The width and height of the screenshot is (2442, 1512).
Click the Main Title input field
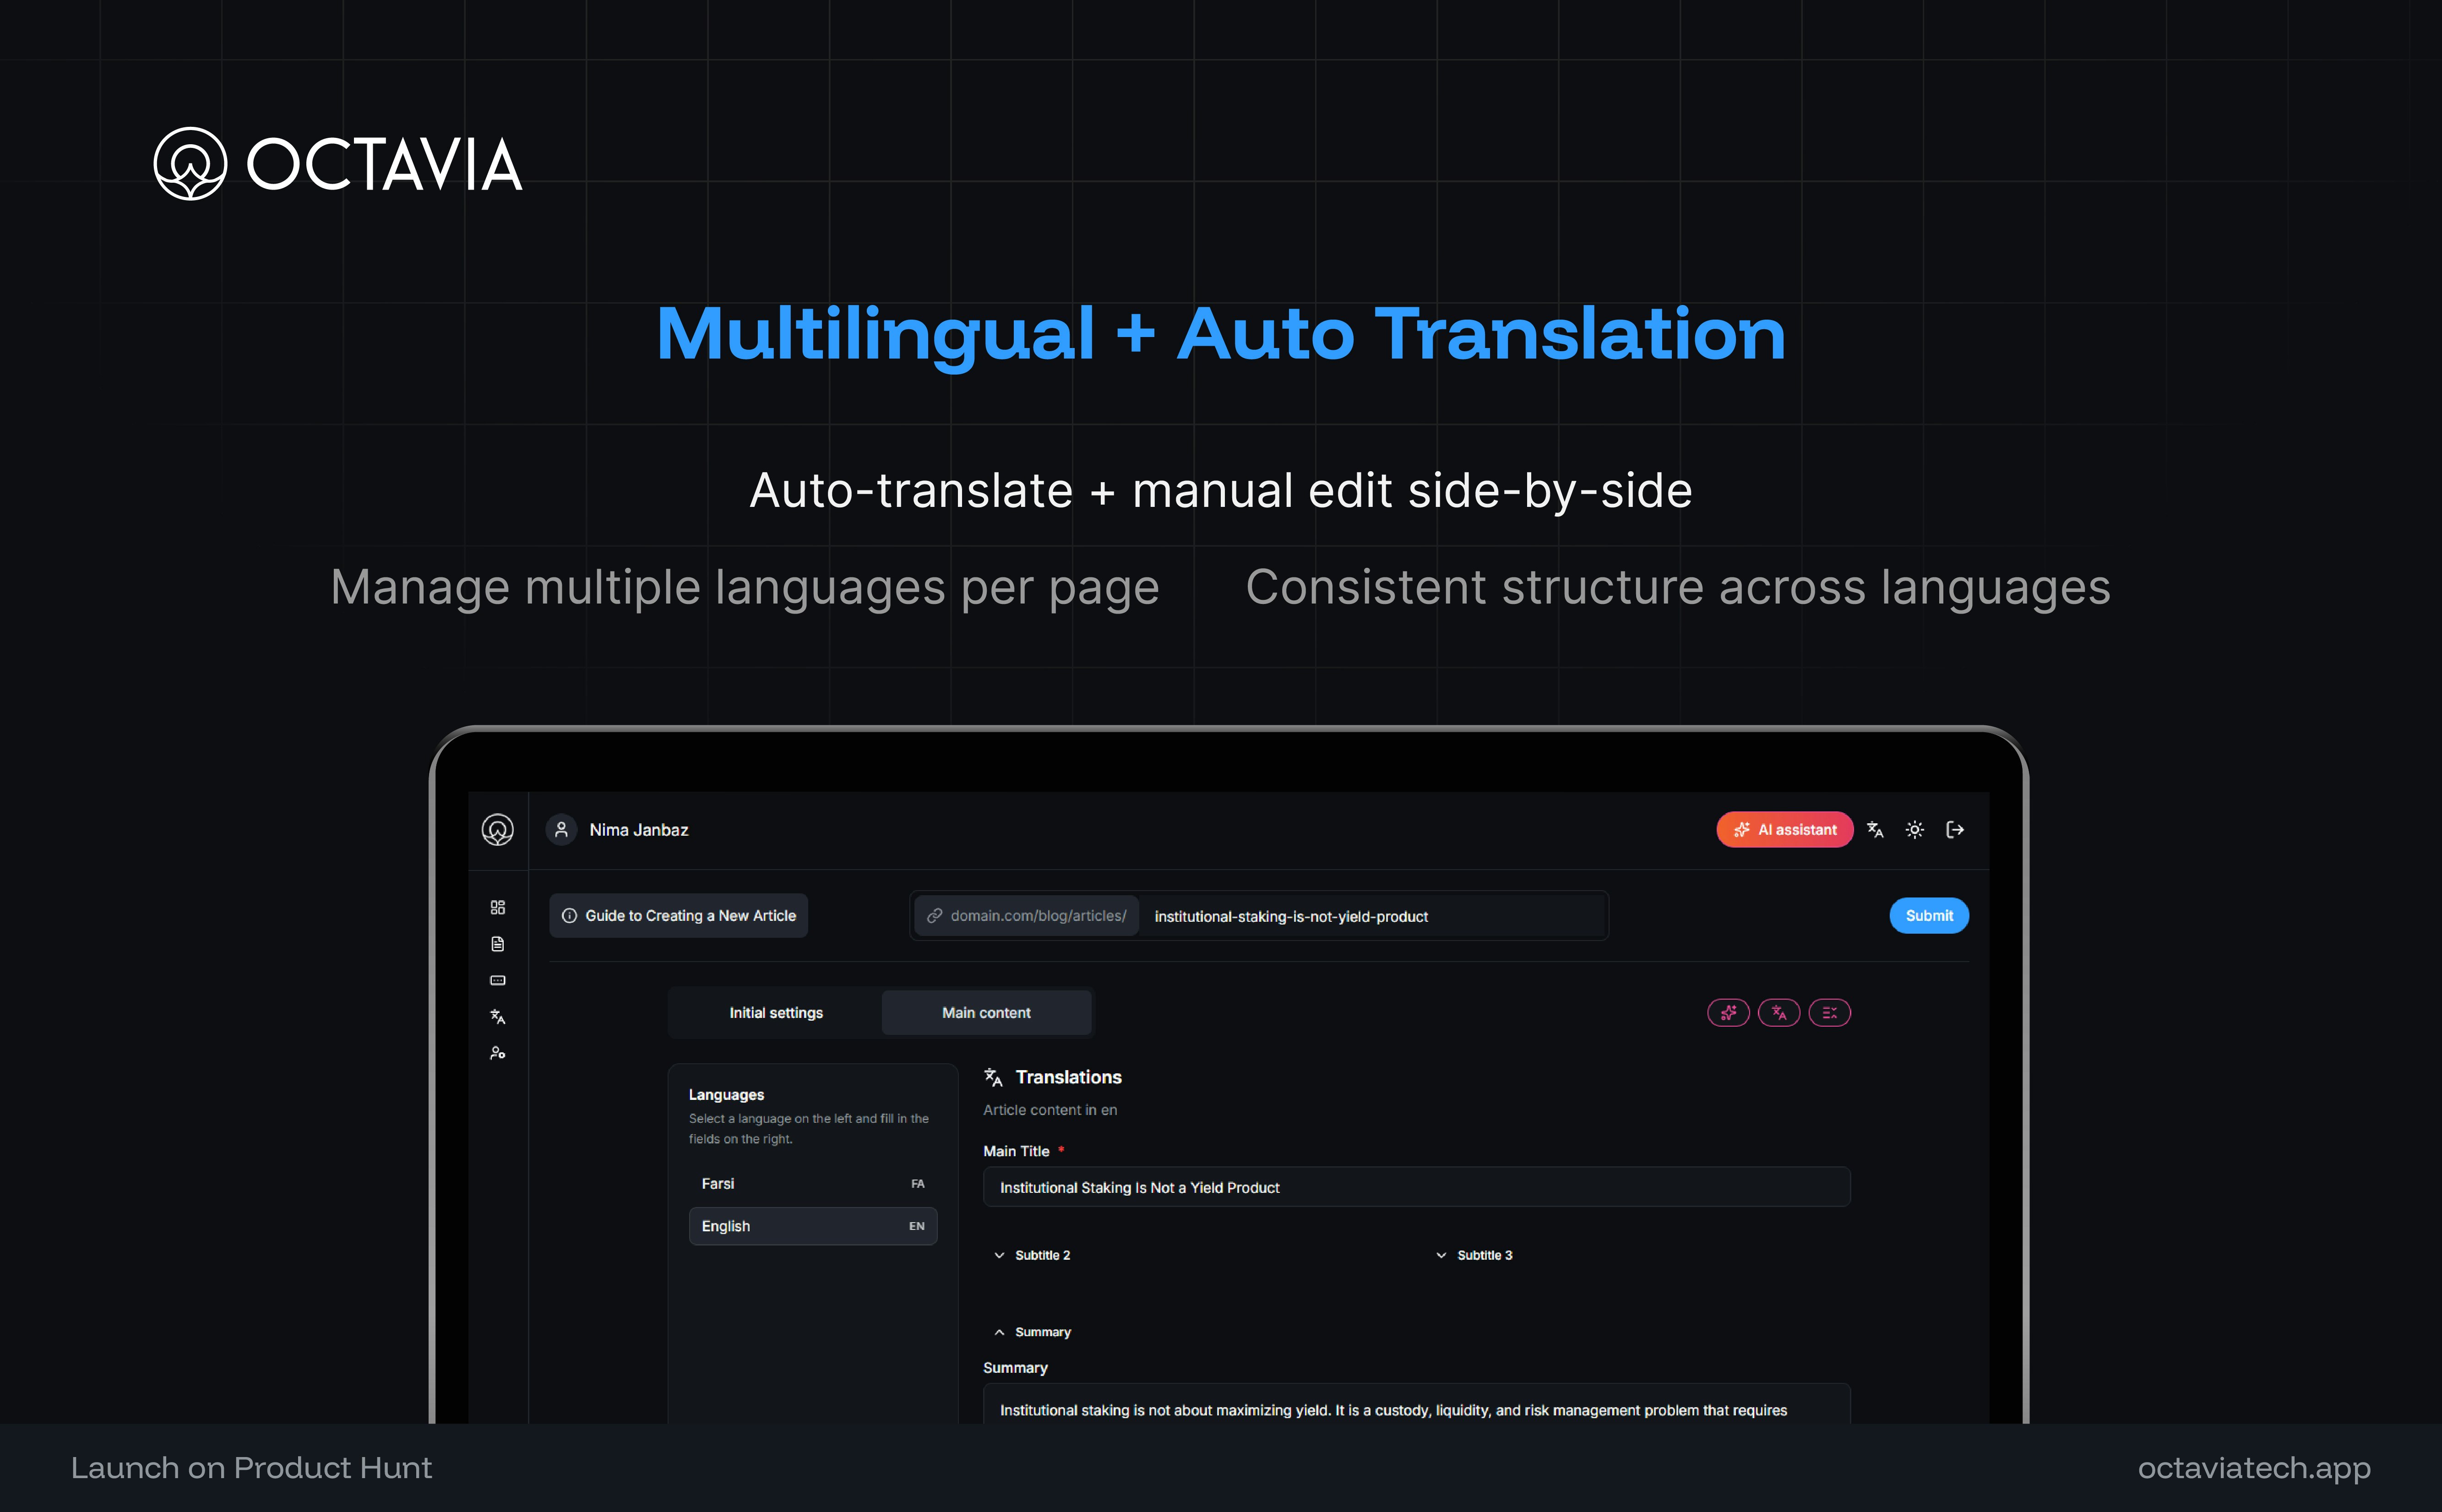[x=1416, y=1187]
